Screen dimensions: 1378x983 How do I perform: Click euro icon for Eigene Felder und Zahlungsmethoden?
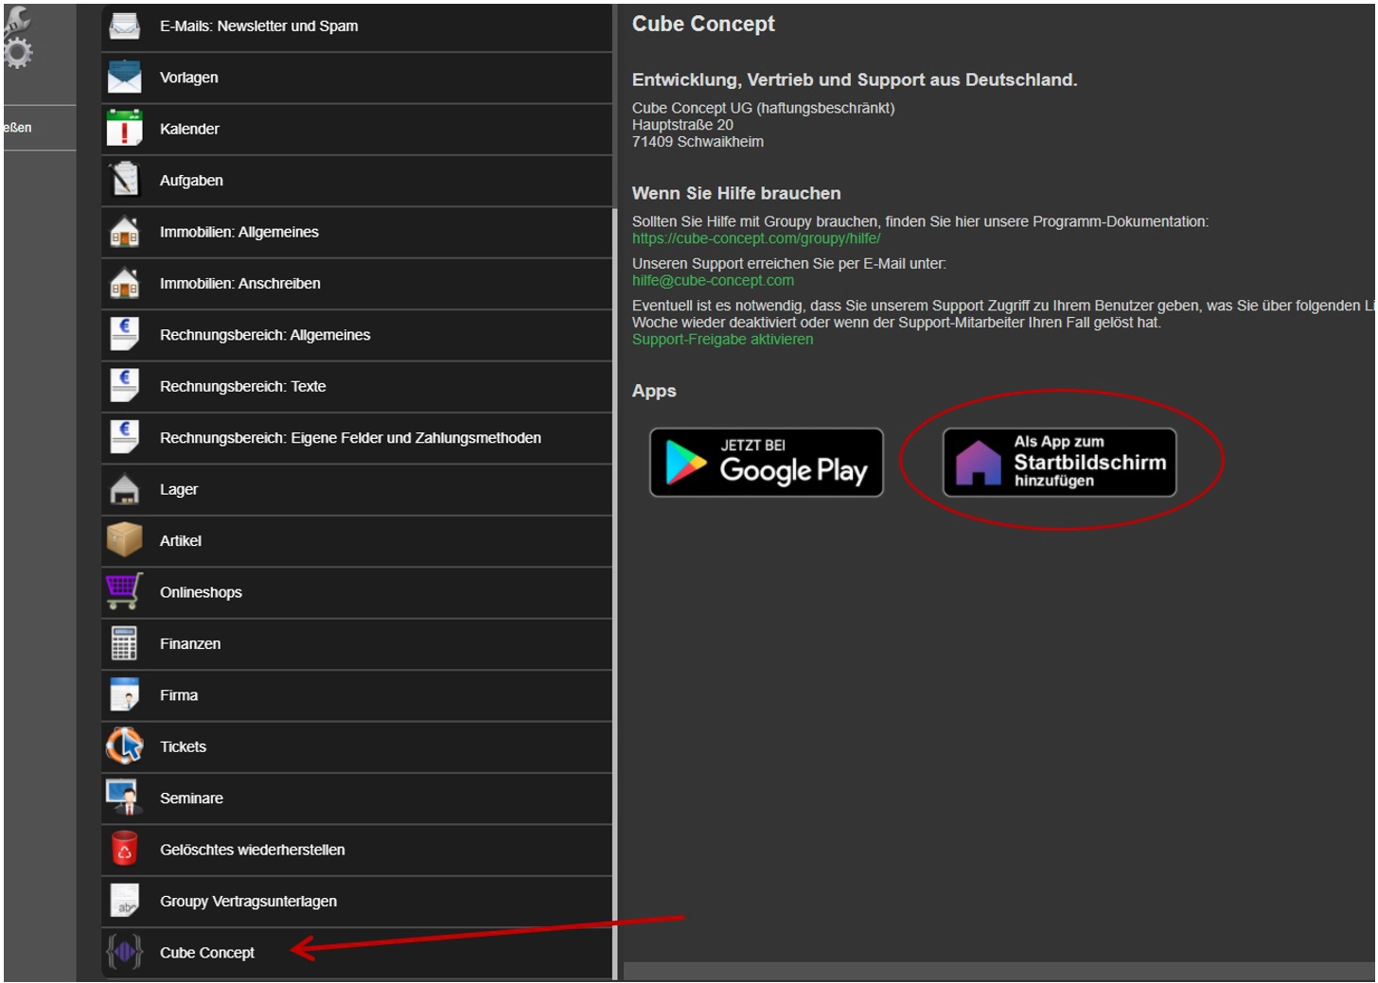124,437
